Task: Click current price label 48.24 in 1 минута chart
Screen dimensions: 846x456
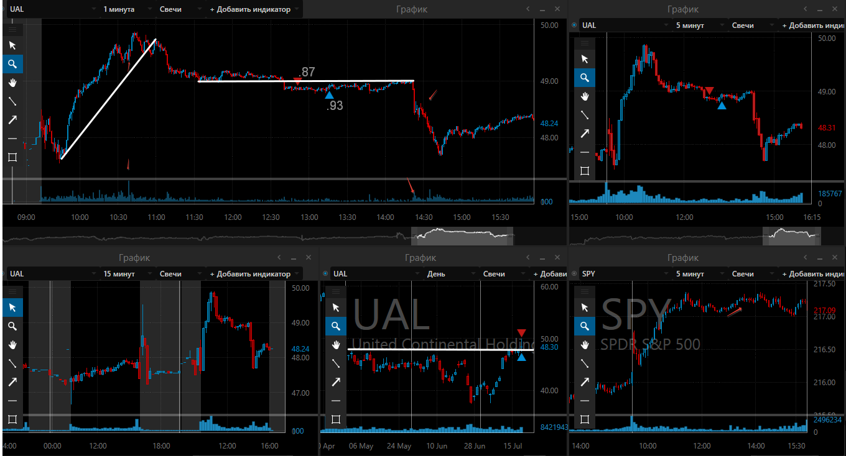Action: tap(550, 124)
